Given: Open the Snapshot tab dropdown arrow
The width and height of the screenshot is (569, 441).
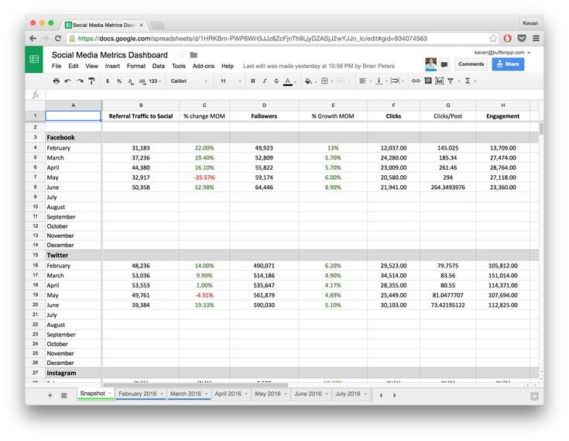Looking at the screenshot, I should (110, 394).
